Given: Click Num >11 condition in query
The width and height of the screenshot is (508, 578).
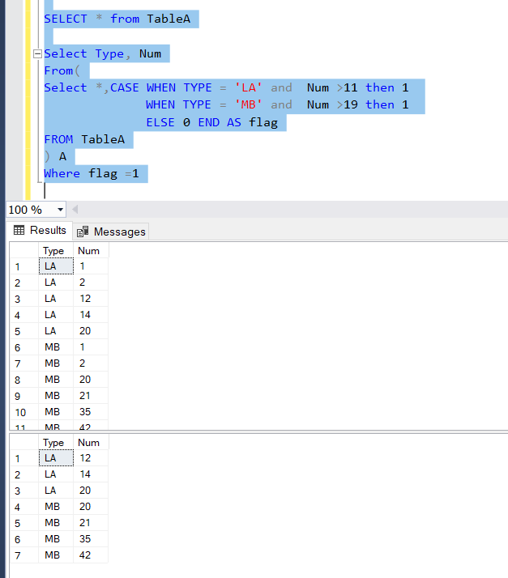Looking at the screenshot, I should coord(332,87).
